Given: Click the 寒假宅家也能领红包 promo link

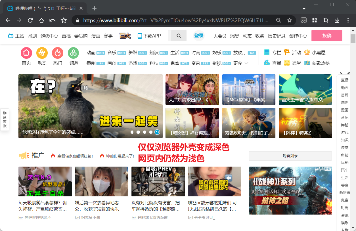Looking at the screenshot, I should pos(72,156).
